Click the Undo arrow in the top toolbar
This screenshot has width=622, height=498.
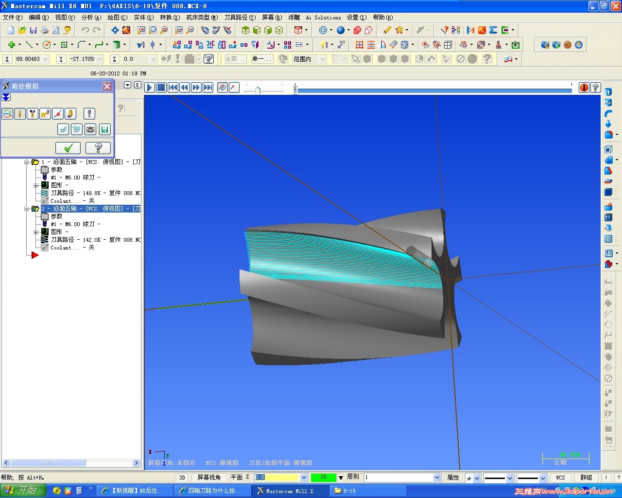(85, 30)
